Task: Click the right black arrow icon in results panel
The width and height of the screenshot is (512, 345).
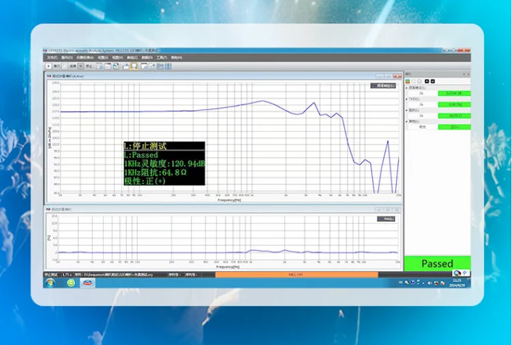Action: (433, 81)
